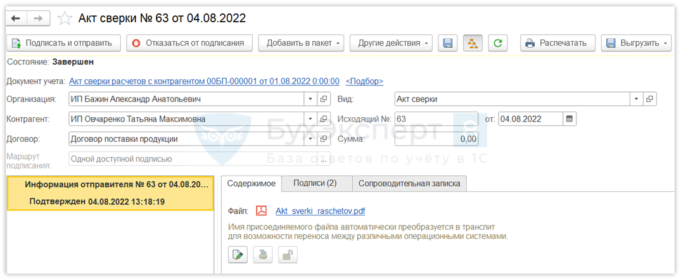Click the <Подбор> link
Image resolution: width=681 pixels, height=280 pixels.
[364, 81]
